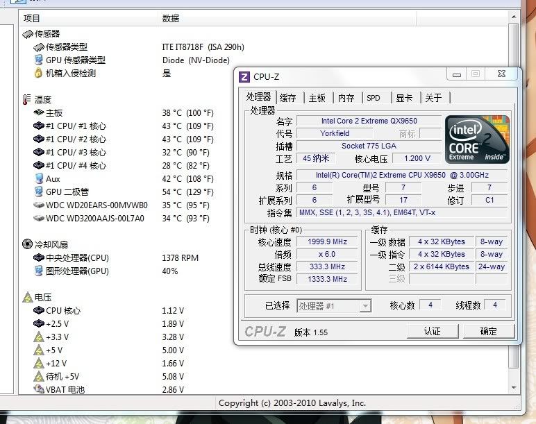
Task: Click the x 6.0 multiplier value
Action: point(327,254)
